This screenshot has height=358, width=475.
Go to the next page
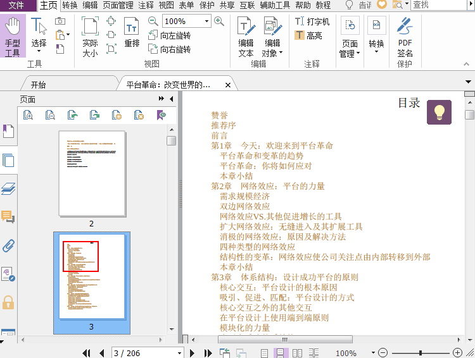192,353
